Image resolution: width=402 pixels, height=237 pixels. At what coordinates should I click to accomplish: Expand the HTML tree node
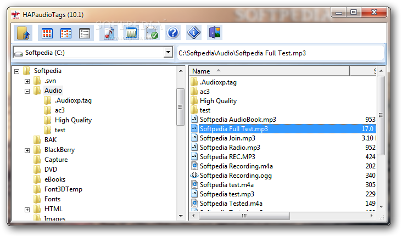[27, 210]
